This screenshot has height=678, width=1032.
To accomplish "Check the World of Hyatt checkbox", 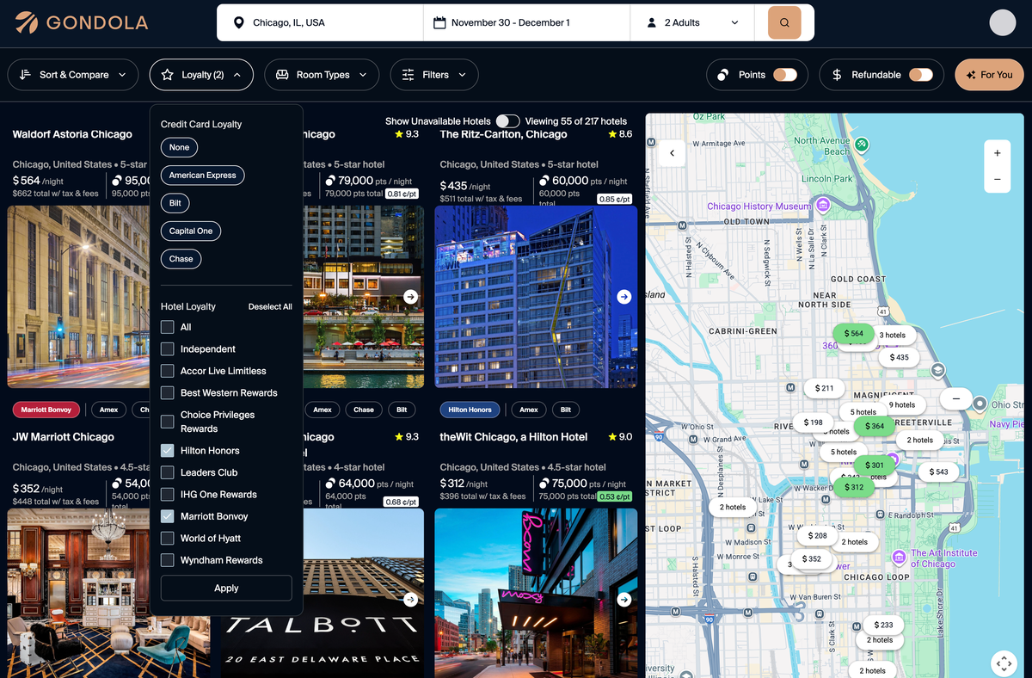I will [168, 539].
